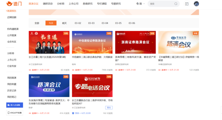Open 中信建投证券路演会议 thumbnail
The width and height of the screenshot is (222, 120).
point(92,43)
